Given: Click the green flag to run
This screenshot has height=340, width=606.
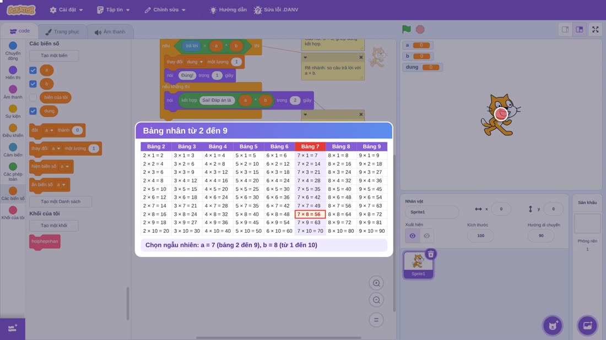Looking at the screenshot, I should 406,29.
